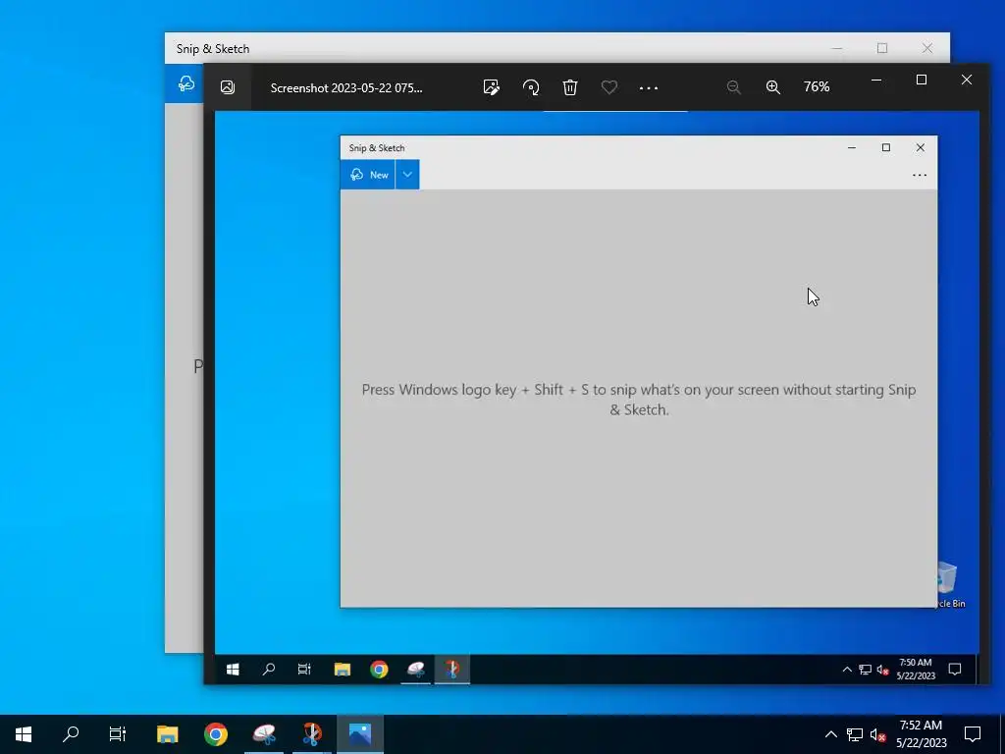Select the Photos app on the taskbar

[x=360, y=734]
